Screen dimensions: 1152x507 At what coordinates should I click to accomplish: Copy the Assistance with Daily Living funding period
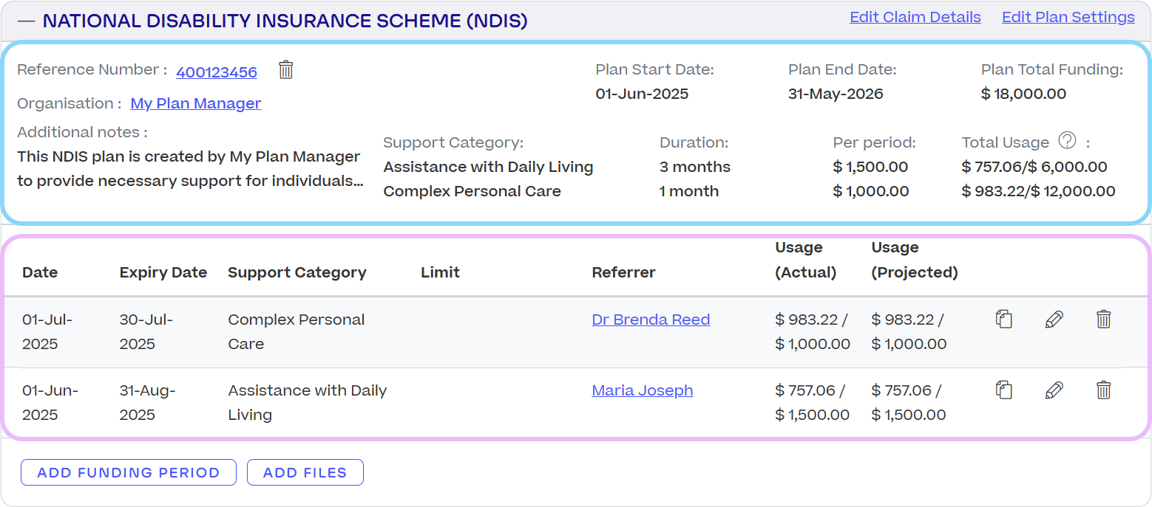click(x=1003, y=390)
